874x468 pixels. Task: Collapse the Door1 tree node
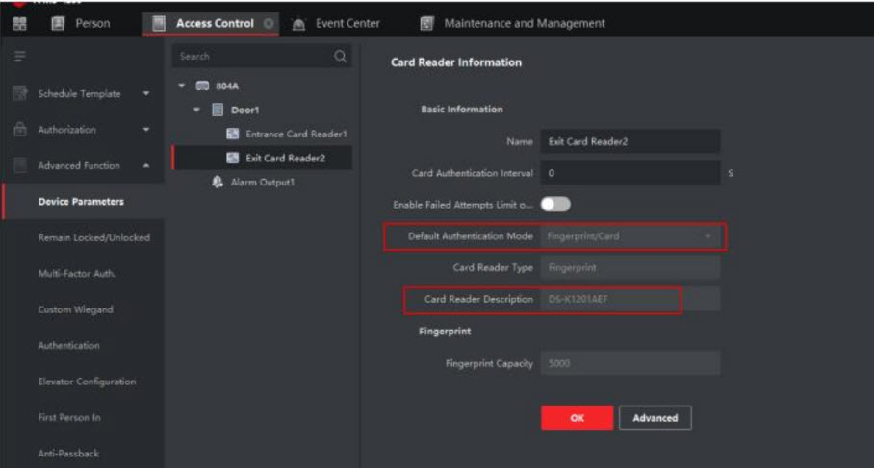(x=197, y=111)
